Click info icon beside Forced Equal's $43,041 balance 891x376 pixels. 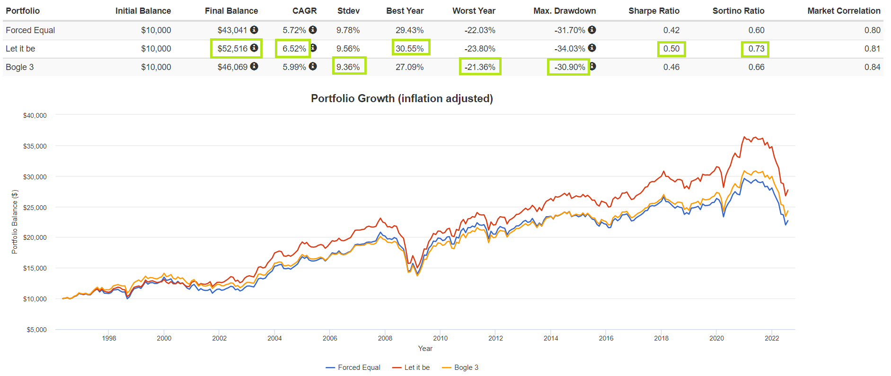click(x=254, y=30)
